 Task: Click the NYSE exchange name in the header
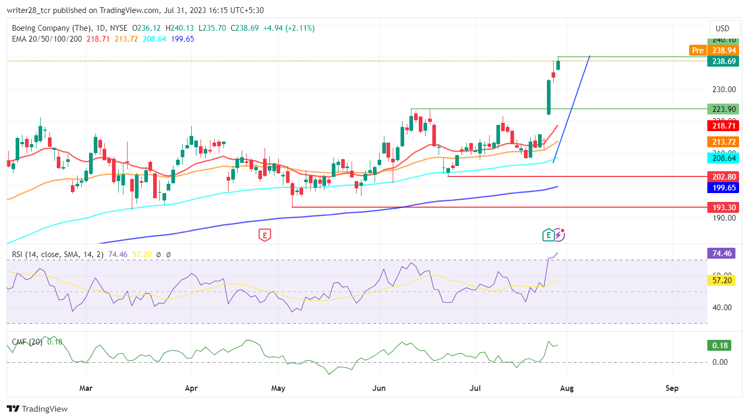[x=119, y=28]
